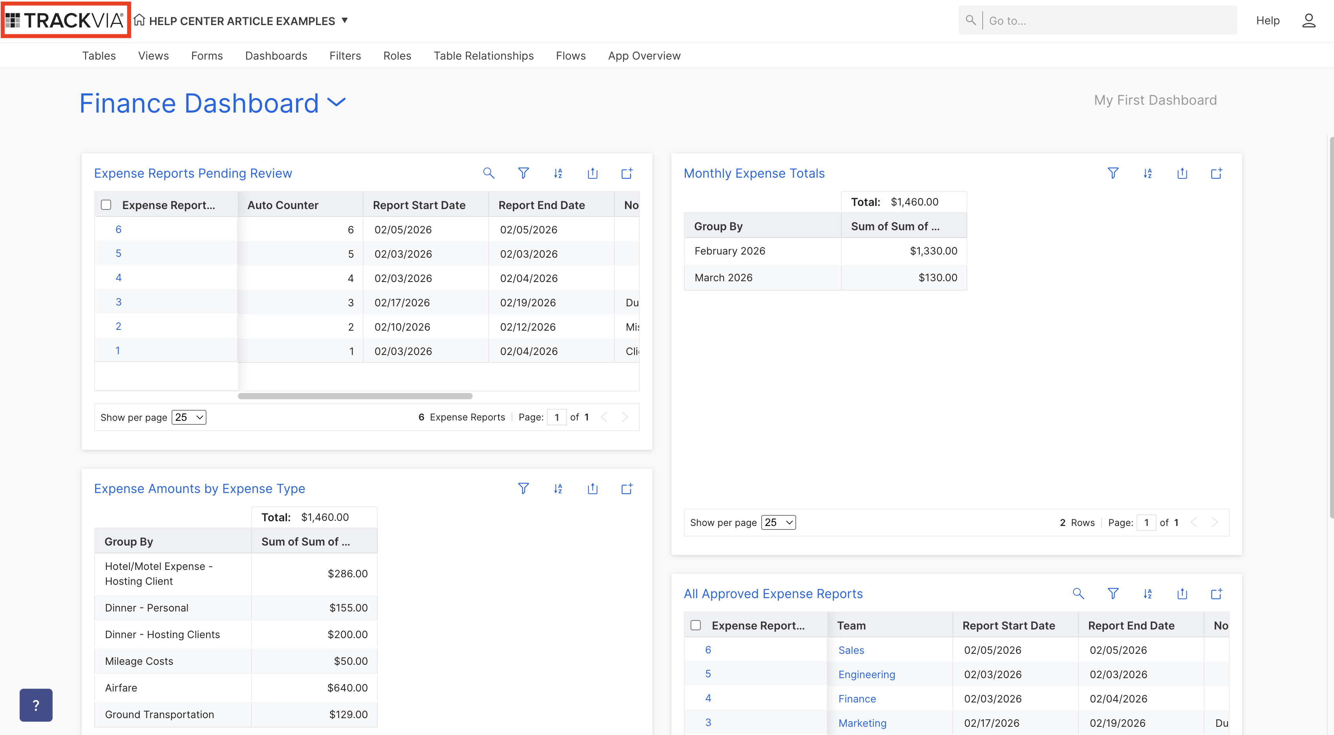Open the question mark help widget
The height and width of the screenshot is (735, 1334).
point(36,704)
